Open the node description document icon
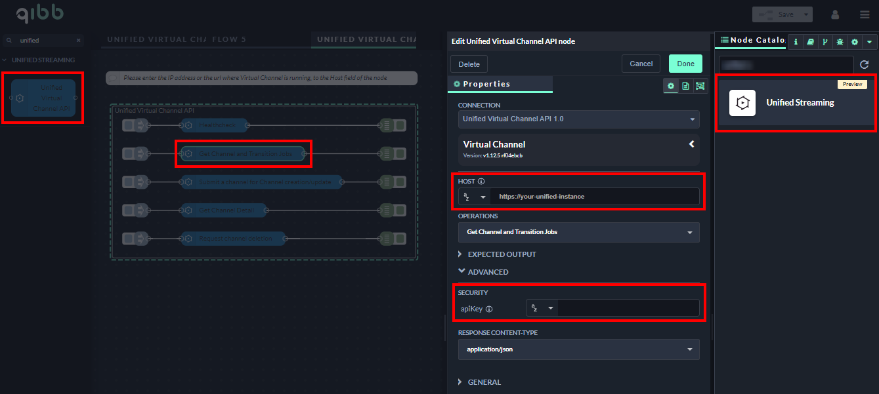The width and height of the screenshot is (879, 394). tap(685, 86)
